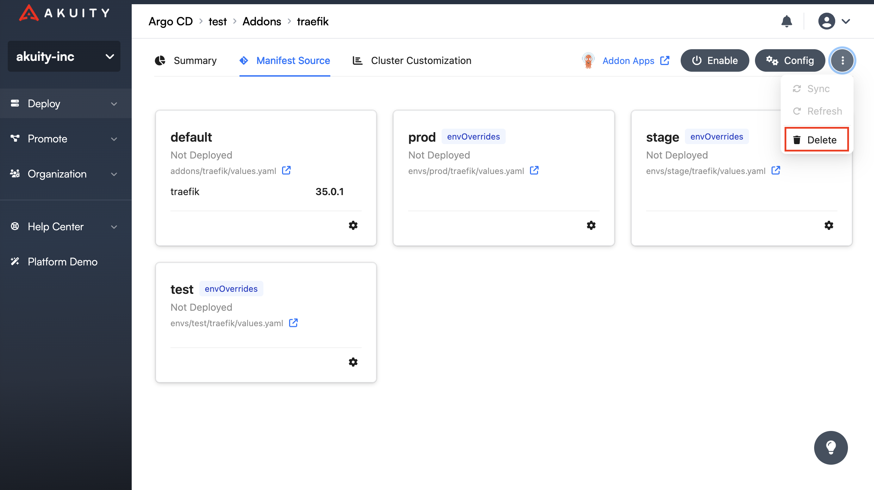Switch to the Manifest Source tab
This screenshot has width=874, height=490.
click(285, 60)
